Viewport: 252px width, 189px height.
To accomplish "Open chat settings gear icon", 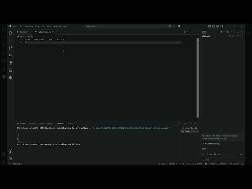I will coord(228,32).
